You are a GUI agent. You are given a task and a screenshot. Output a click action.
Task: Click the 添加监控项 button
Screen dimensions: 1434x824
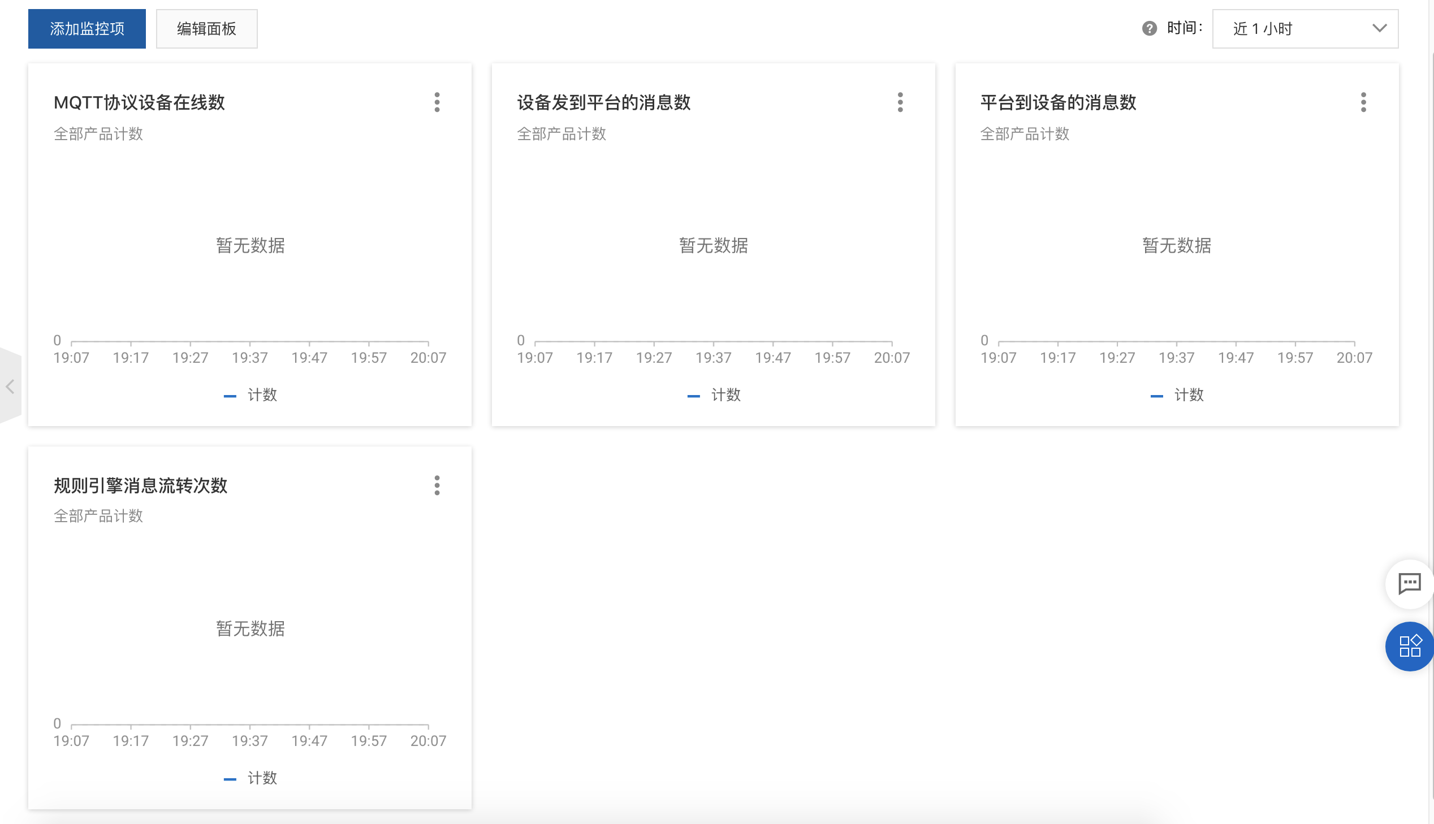87,28
